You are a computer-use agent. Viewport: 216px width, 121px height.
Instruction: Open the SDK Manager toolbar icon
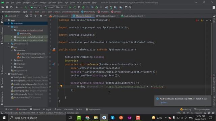[x=115, y=7]
